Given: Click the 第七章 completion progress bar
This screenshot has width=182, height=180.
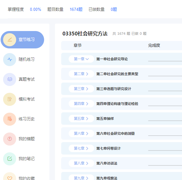Looking at the screenshot, I should [165, 151].
